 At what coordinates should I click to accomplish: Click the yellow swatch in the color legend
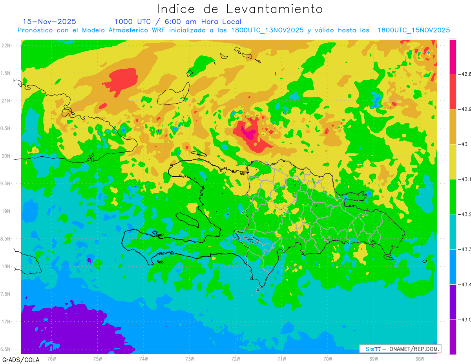[453, 161]
